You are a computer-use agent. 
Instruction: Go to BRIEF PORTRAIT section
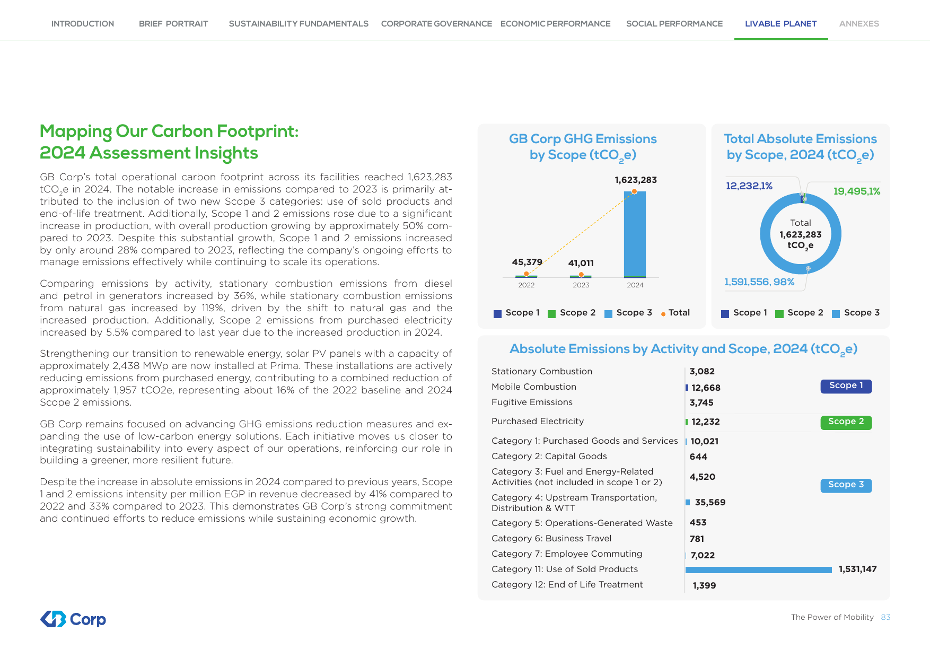click(x=173, y=24)
